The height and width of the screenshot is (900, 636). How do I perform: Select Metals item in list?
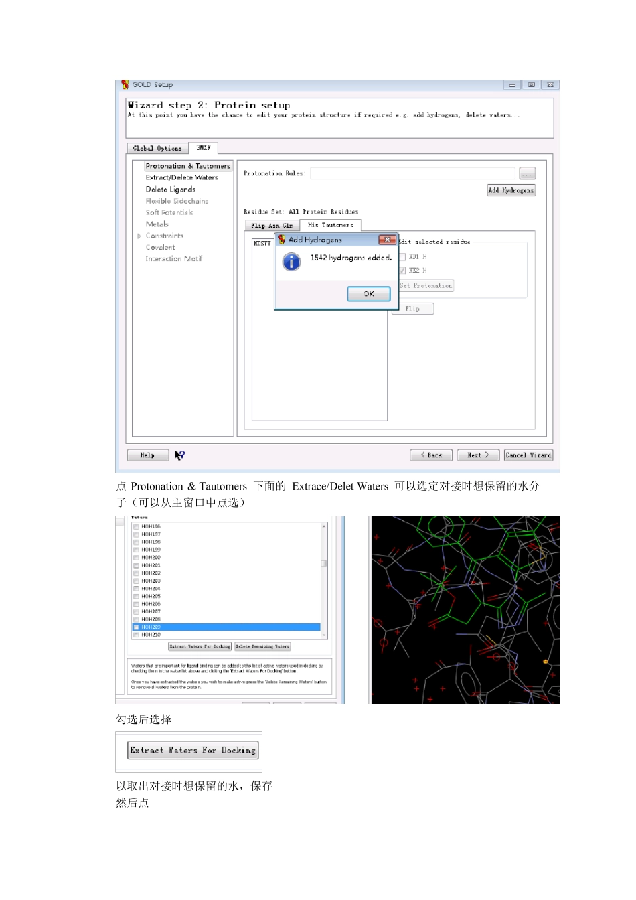tap(157, 224)
